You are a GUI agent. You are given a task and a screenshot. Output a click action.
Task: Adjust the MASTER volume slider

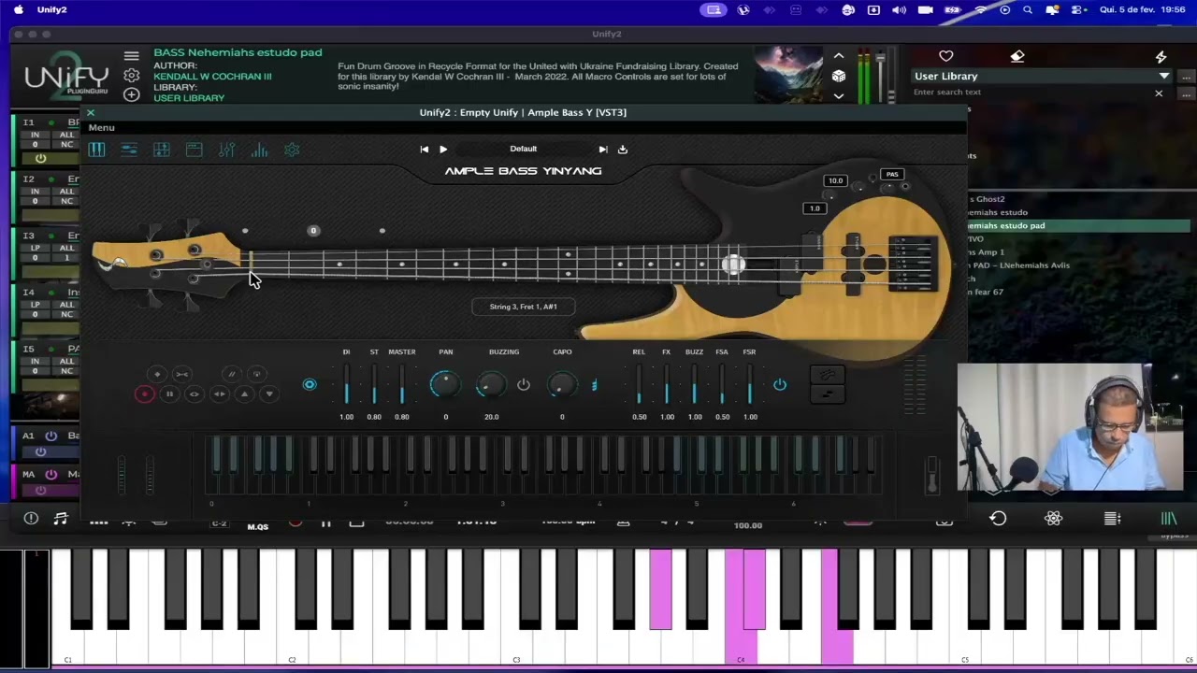coord(402,384)
